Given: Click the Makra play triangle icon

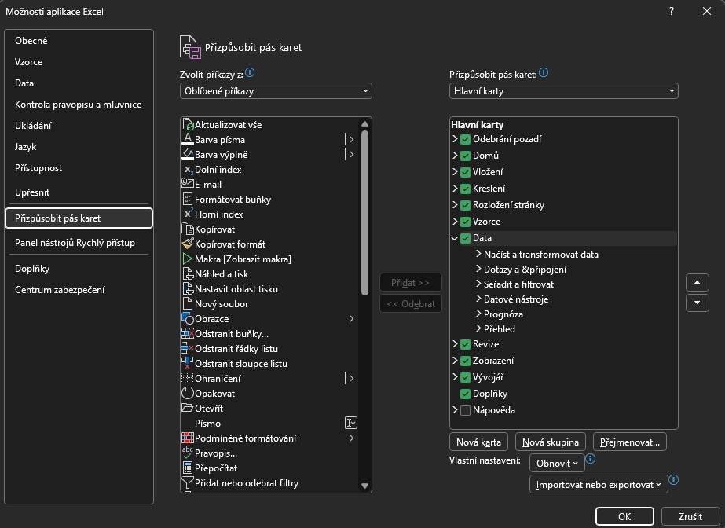Looking at the screenshot, I should [188, 259].
